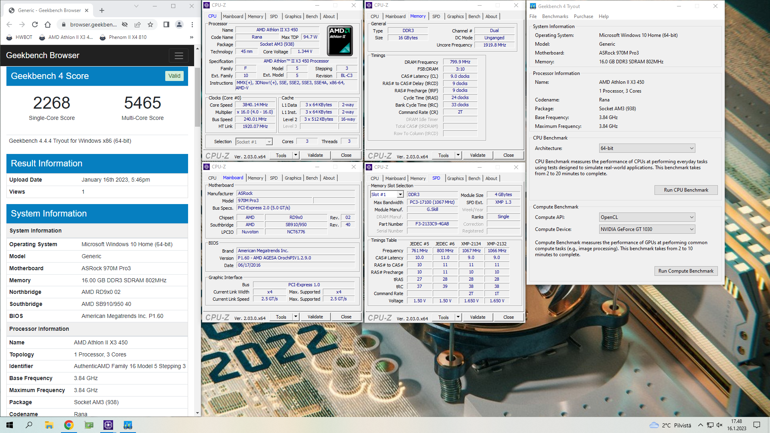Click the 5465 multi-core score value
The height and width of the screenshot is (433, 770).
point(142,103)
